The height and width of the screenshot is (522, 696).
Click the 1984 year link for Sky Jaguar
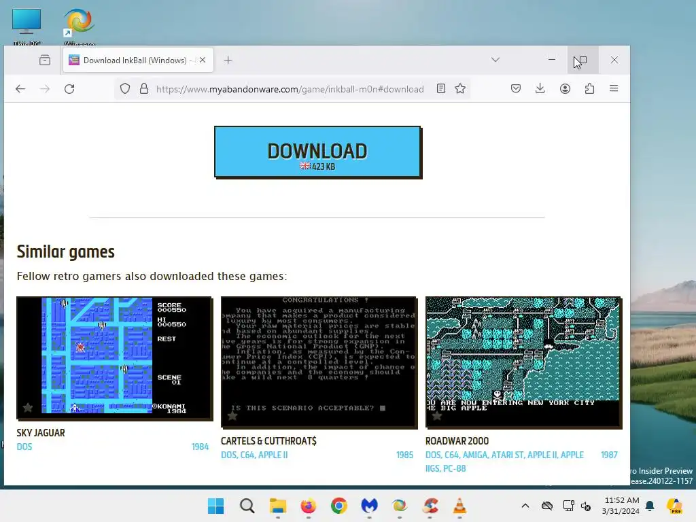click(201, 447)
